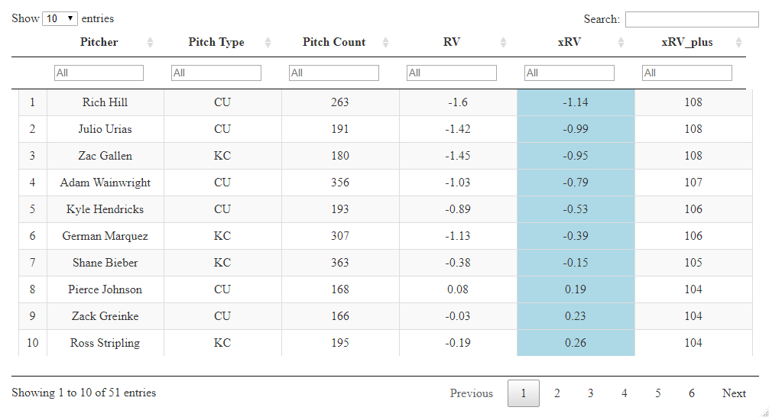Click the Zack Greinke pitcher cell
769x417 pixels.
tap(105, 316)
